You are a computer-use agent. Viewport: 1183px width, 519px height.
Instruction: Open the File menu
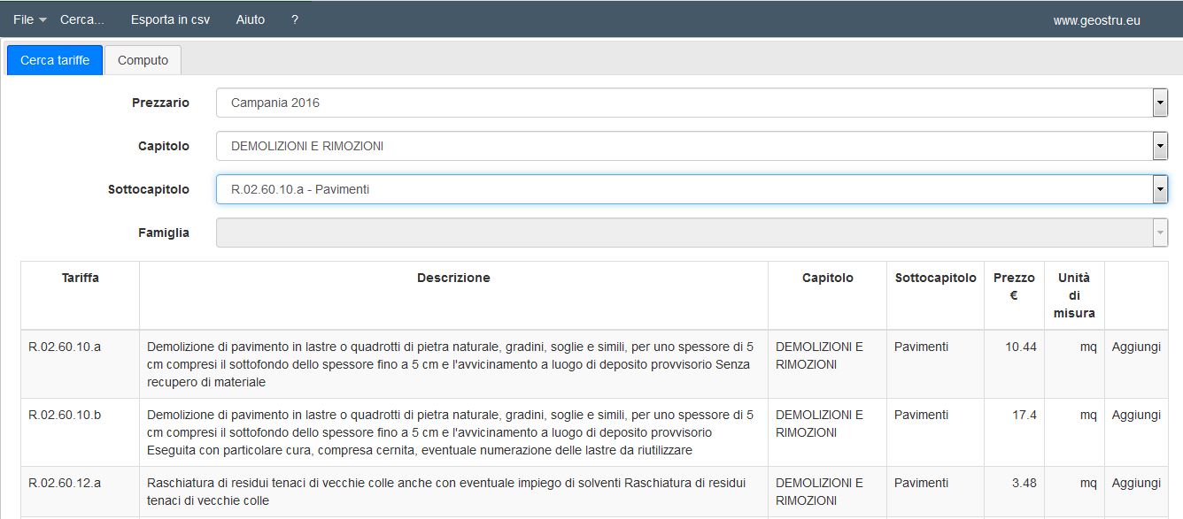(29, 19)
